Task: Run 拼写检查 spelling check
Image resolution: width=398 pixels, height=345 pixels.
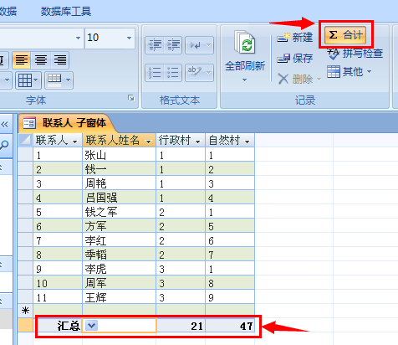Action: 355,54
